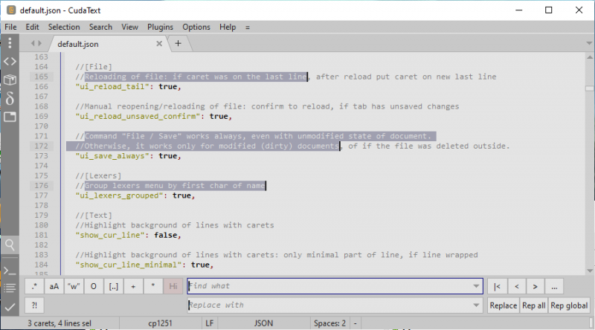Image resolution: width=595 pixels, height=330 pixels.
Task: Add a new tab with plus button
Action: pos(178,44)
